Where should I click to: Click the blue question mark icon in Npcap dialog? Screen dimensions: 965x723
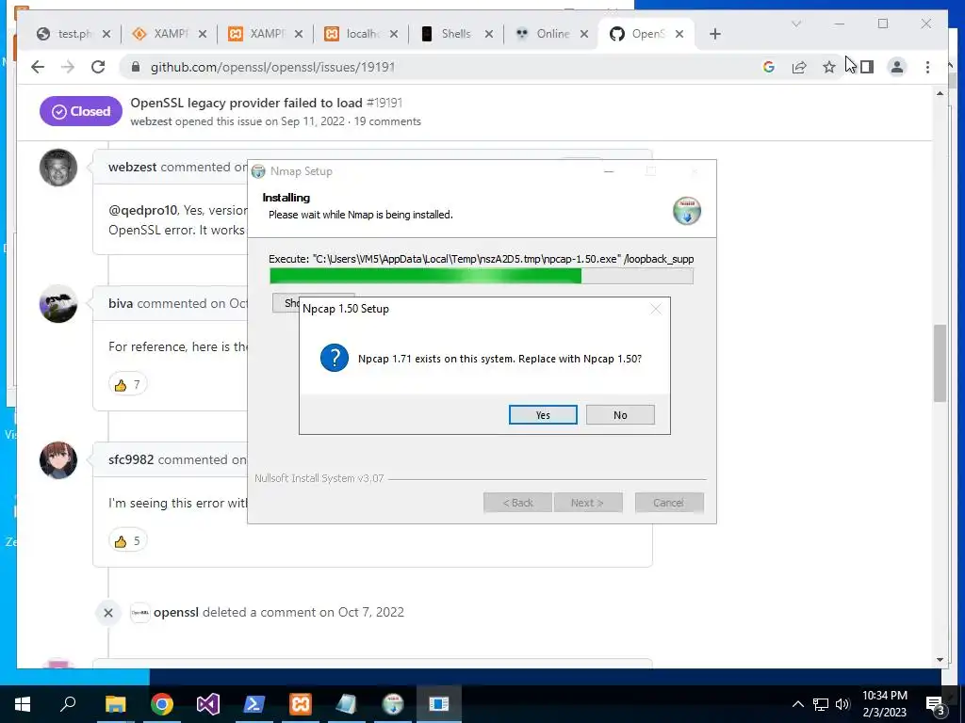coord(335,358)
